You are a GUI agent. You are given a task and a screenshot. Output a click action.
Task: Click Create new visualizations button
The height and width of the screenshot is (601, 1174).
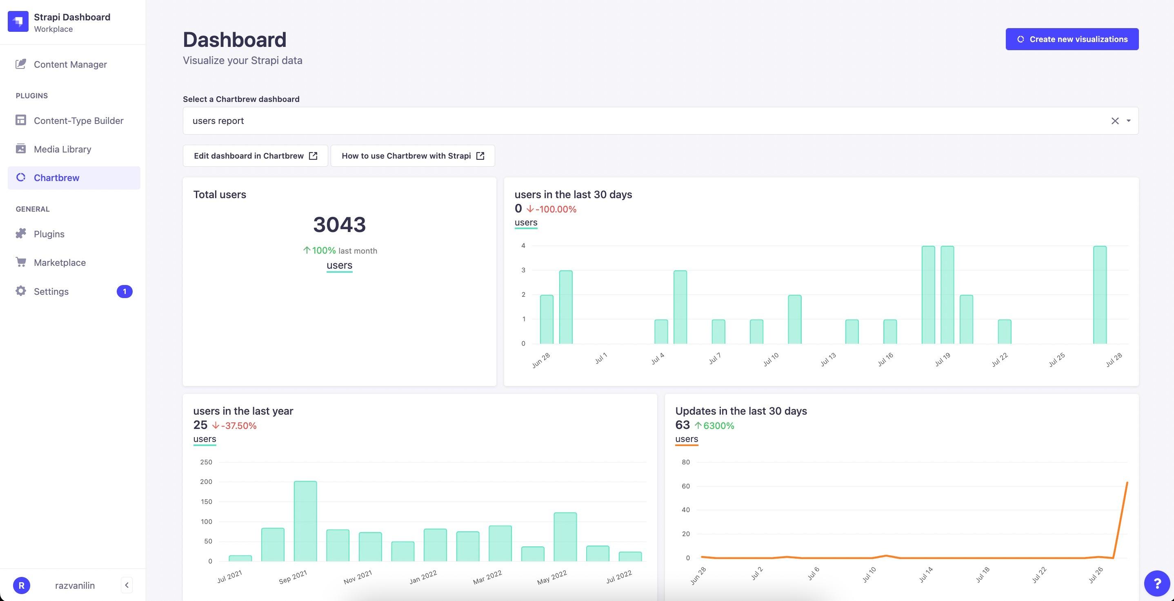click(x=1072, y=39)
